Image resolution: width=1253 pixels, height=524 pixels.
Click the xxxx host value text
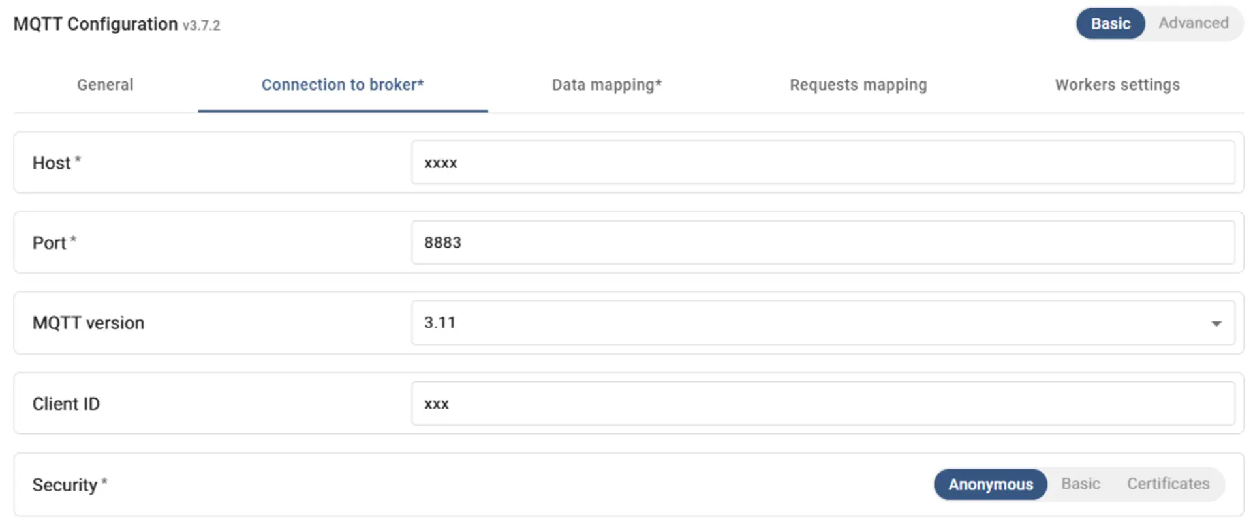pyautogui.click(x=441, y=162)
